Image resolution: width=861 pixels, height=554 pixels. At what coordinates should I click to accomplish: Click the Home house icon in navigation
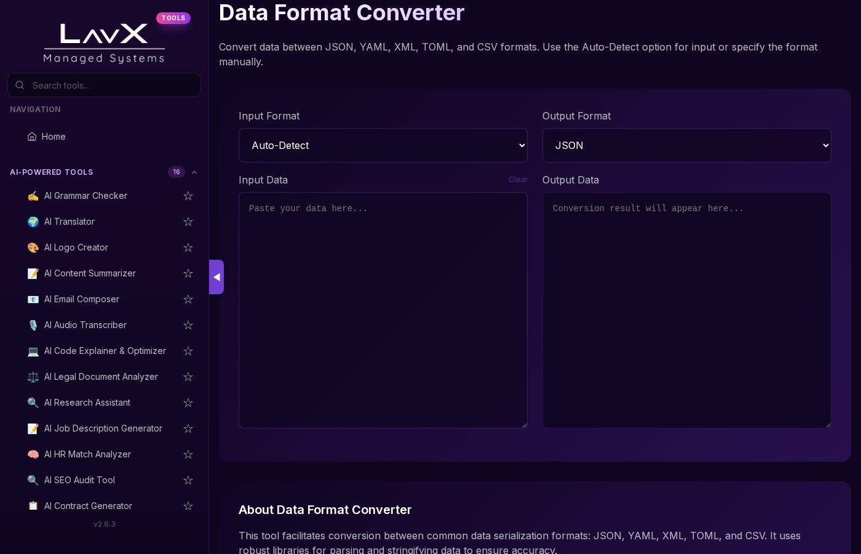click(32, 137)
